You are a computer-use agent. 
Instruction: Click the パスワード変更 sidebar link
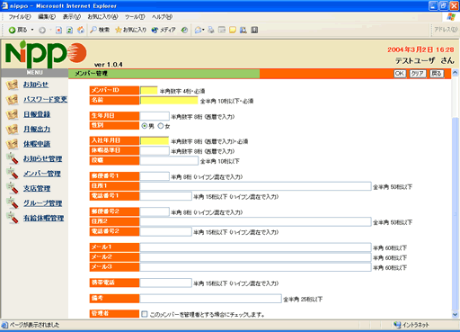(45, 99)
